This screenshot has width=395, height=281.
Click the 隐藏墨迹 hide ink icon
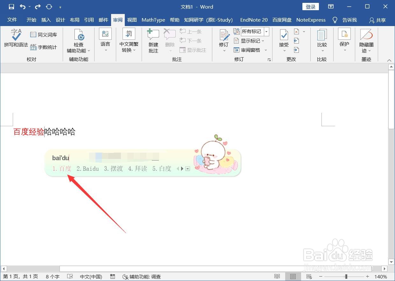tap(366, 35)
